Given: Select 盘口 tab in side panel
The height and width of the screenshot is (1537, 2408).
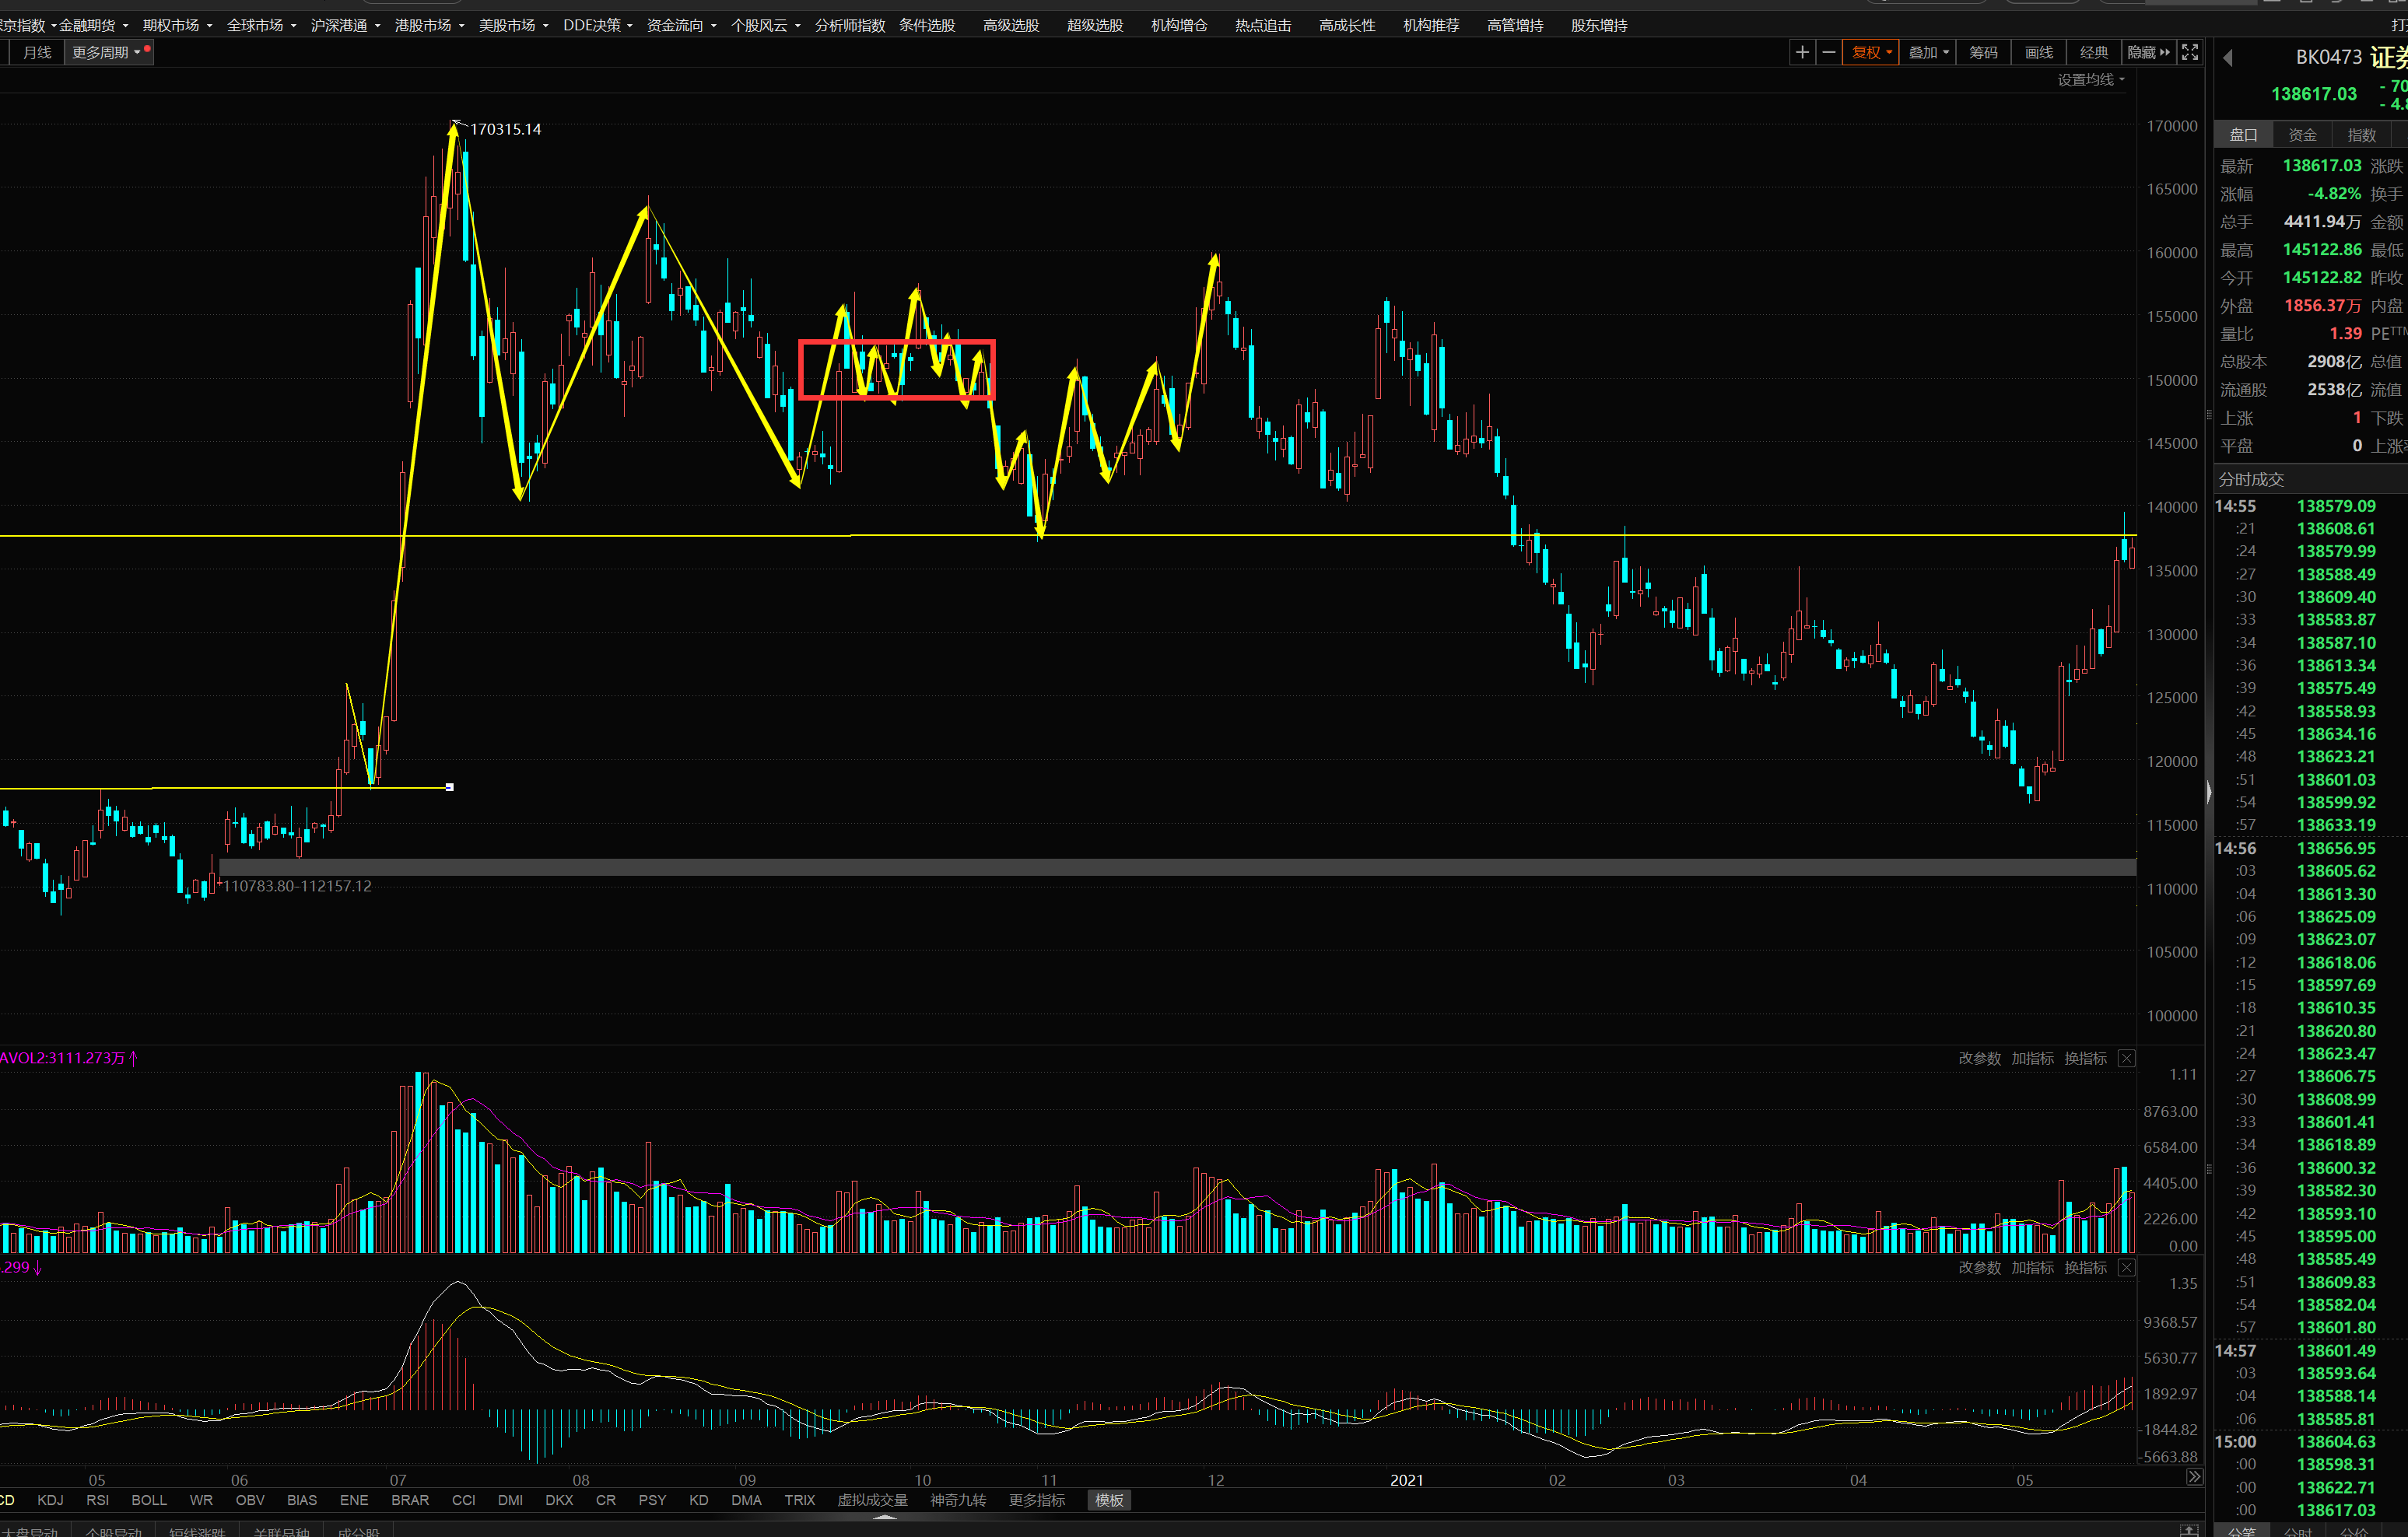Looking at the screenshot, I should [2243, 134].
